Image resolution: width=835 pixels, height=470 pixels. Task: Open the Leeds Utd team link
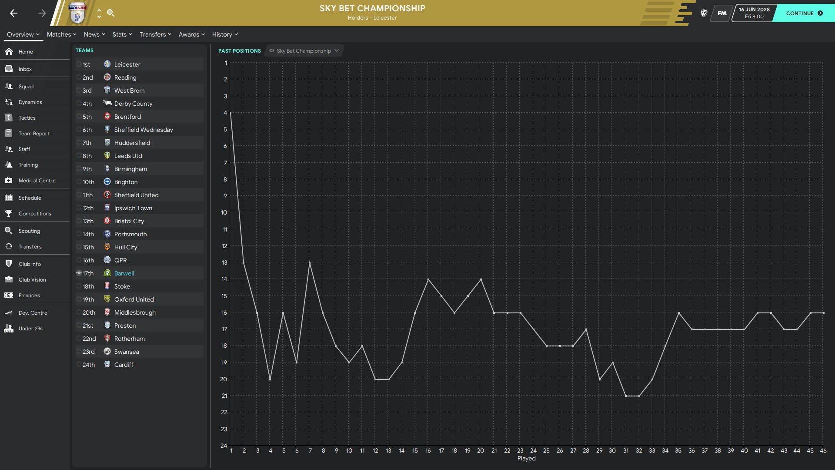pyautogui.click(x=128, y=156)
